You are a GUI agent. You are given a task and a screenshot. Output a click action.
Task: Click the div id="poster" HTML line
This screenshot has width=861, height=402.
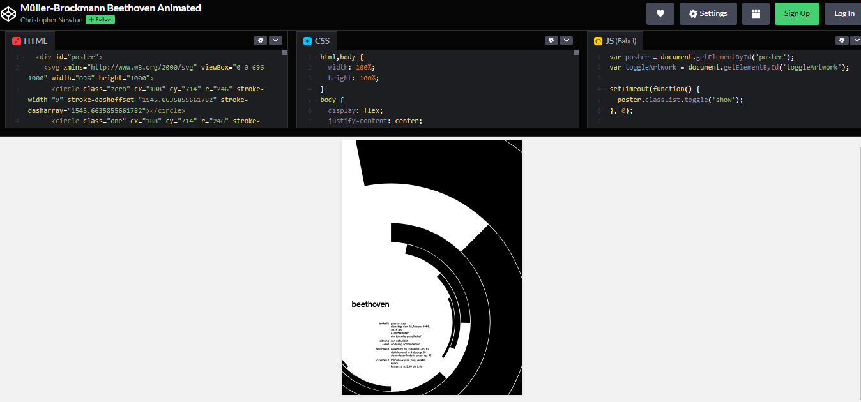click(x=69, y=57)
